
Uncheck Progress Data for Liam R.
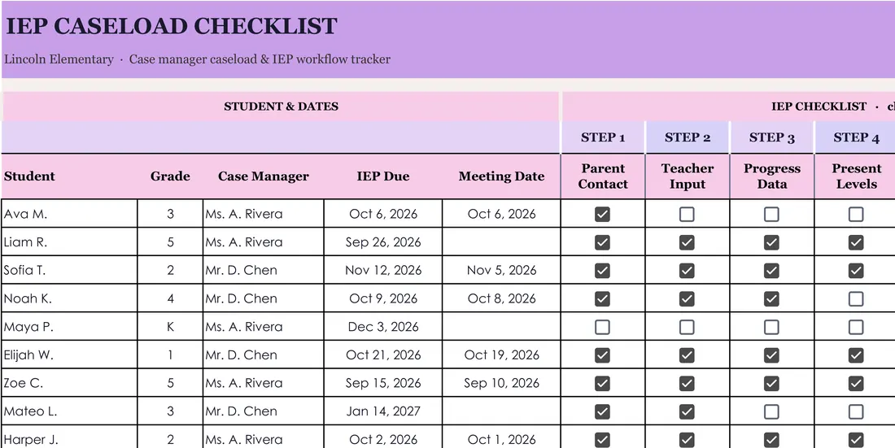771,242
